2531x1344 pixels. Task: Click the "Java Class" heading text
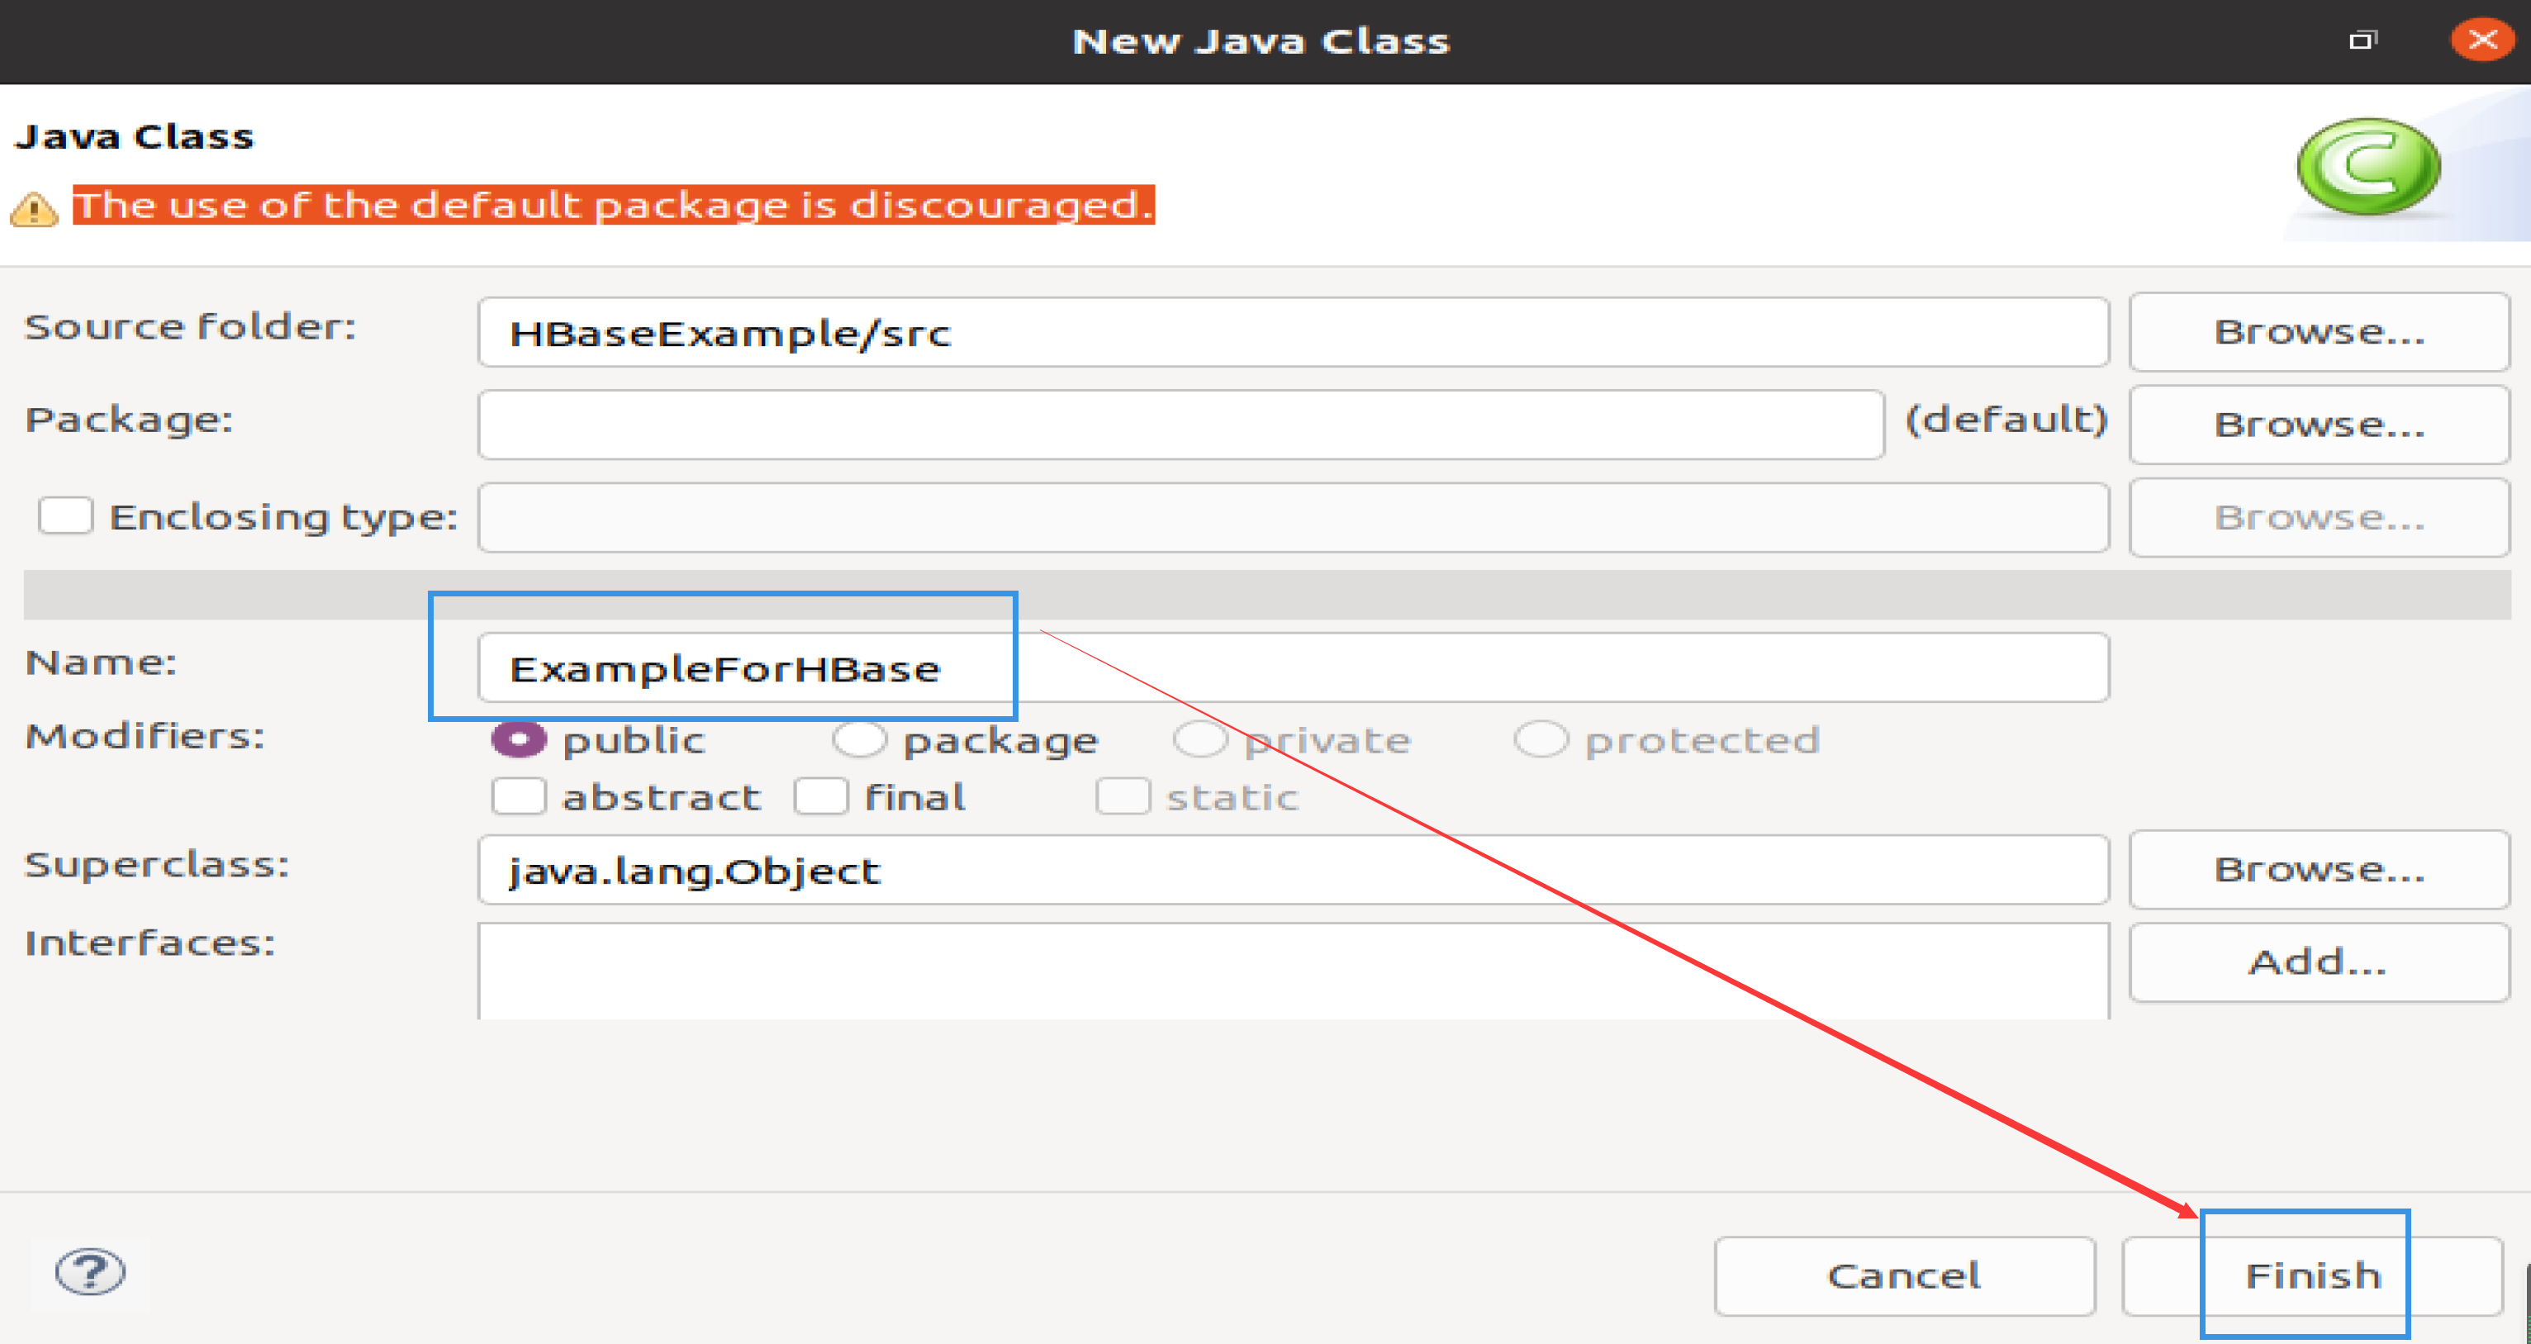[135, 136]
